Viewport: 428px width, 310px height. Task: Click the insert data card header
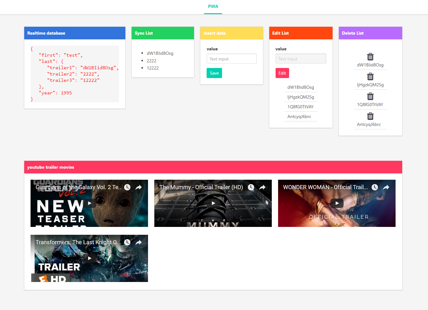point(231,33)
